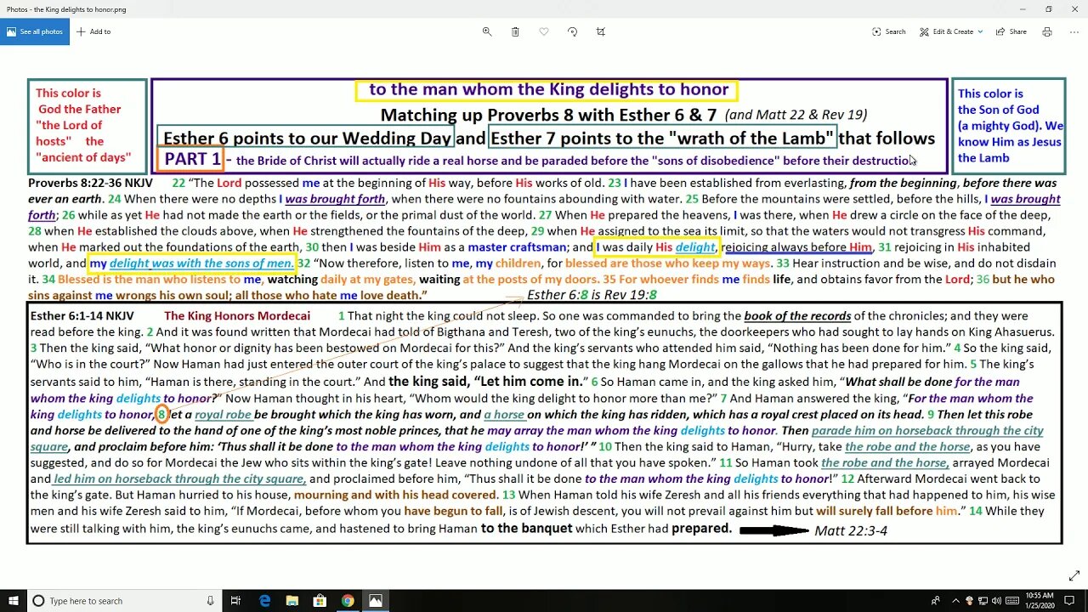1088x612 pixels.
Task: Show hidden system tray icons
Action: coord(955,601)
